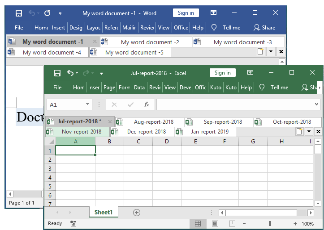
Task: Close the Jul-report-2018 workbook tab
Action: coord(110,121)
